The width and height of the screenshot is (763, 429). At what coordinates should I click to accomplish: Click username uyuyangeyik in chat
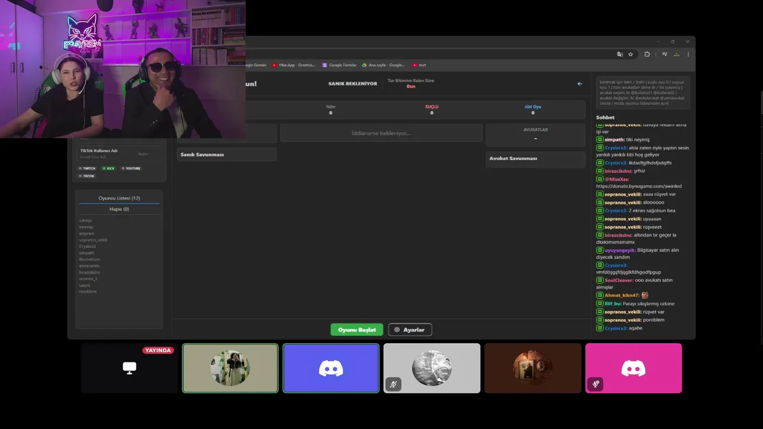click(x=620, y=250)
